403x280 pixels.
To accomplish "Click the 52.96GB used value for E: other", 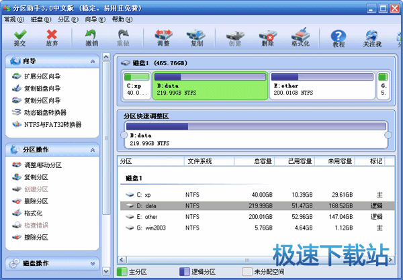I will [302, 217].
